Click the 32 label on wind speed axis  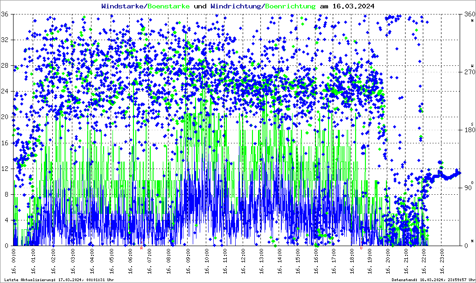pos(5,40)
